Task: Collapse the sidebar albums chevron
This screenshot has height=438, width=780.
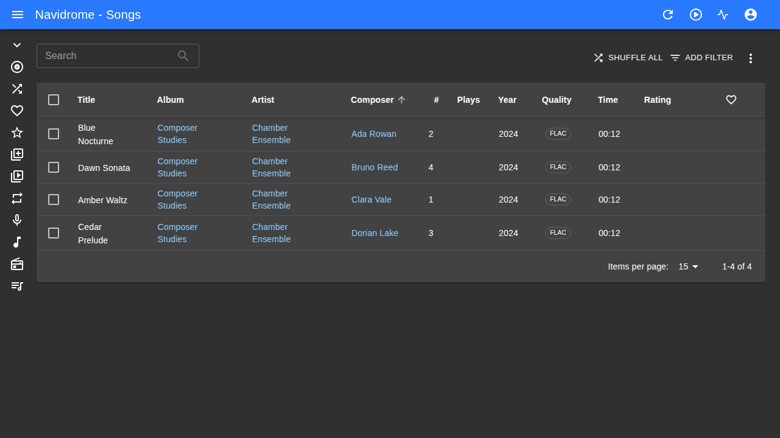Action: coord(17,45)
